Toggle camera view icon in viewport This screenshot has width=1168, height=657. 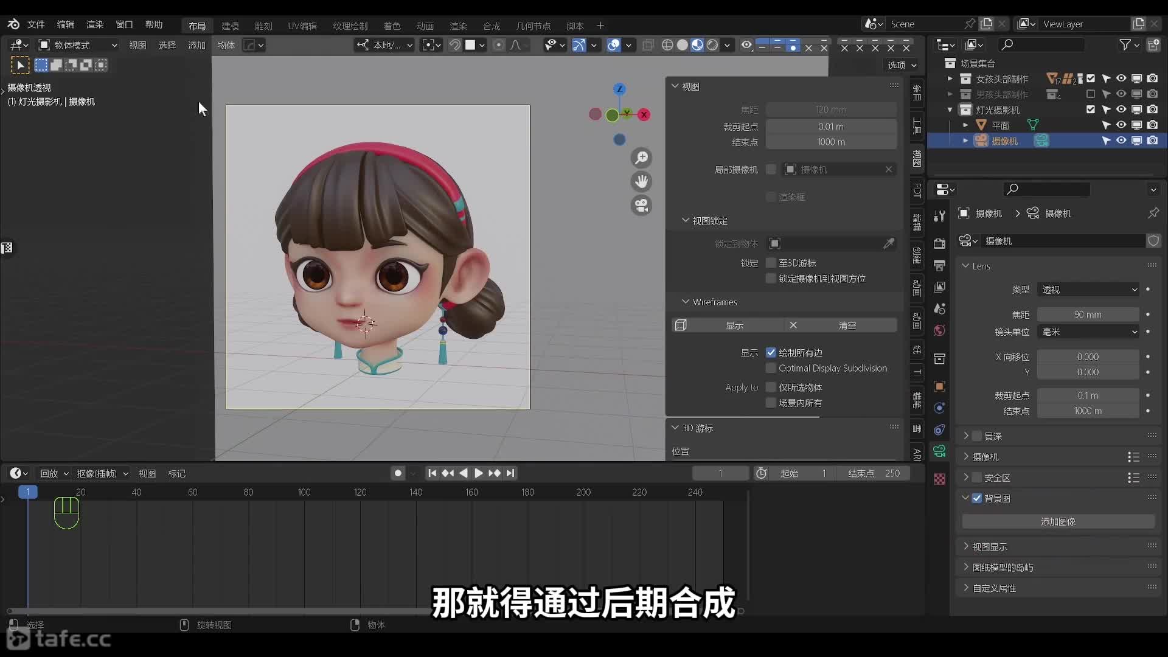pos(641,206)
